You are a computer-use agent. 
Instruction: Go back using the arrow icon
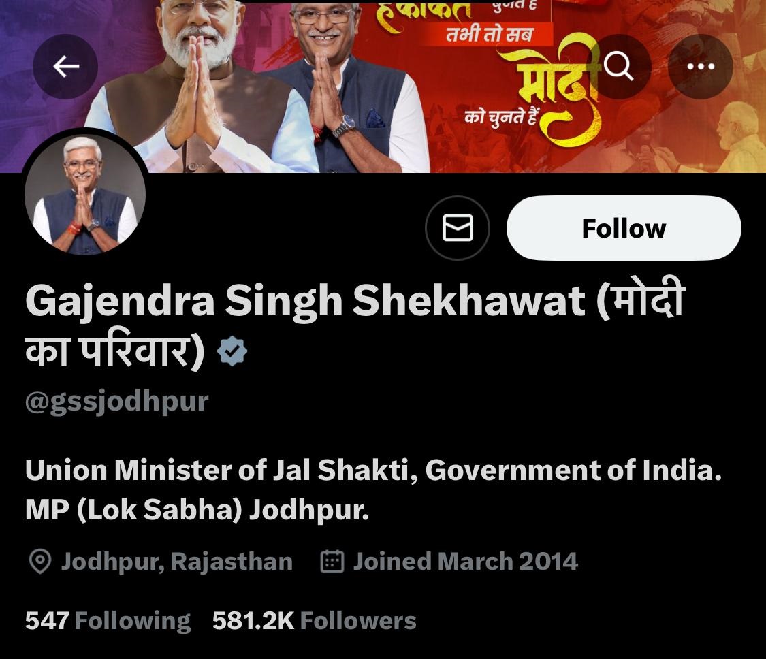65,67
